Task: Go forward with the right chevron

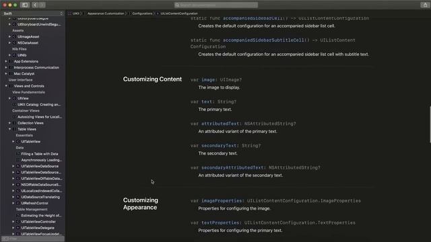Action: (42, 5)
